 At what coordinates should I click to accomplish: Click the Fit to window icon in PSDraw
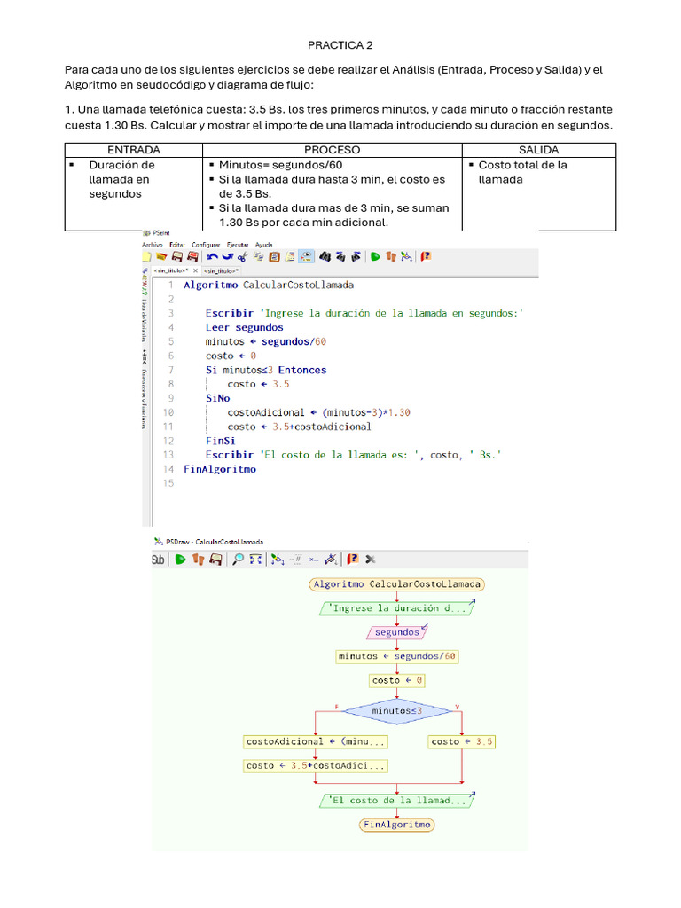tap(255, 560)
